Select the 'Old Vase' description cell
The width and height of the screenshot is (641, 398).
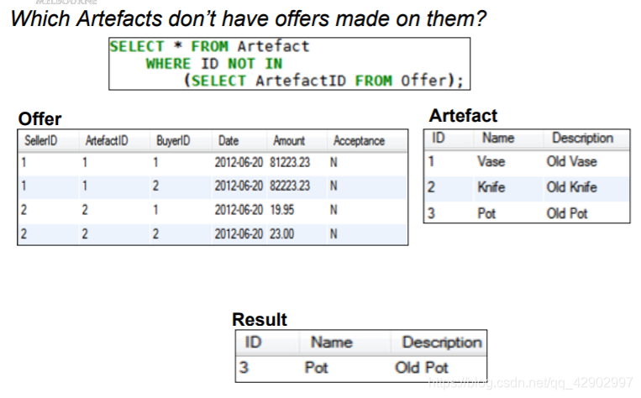pyautogui.click(x=571, y=161)
